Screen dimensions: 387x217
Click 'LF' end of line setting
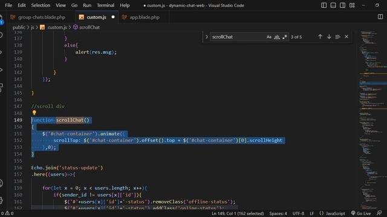[312, 213]
